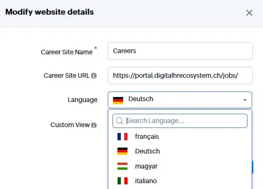
Task: Pick magyar as the site language
Action: (x=146, y=166)
